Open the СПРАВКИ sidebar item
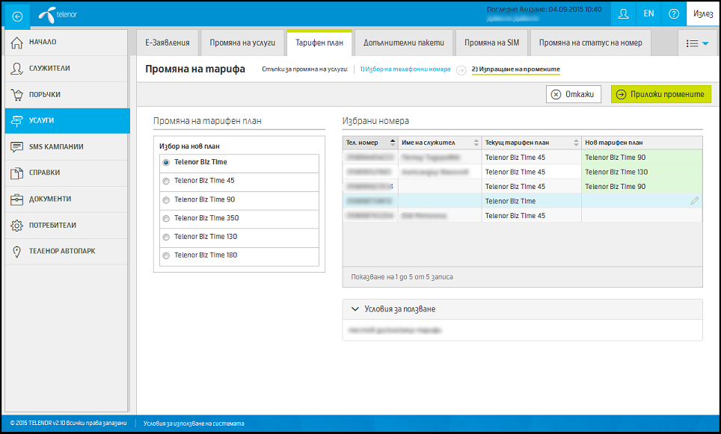The height and width of the screenshot is (434, 721). [x=67, y=173]
